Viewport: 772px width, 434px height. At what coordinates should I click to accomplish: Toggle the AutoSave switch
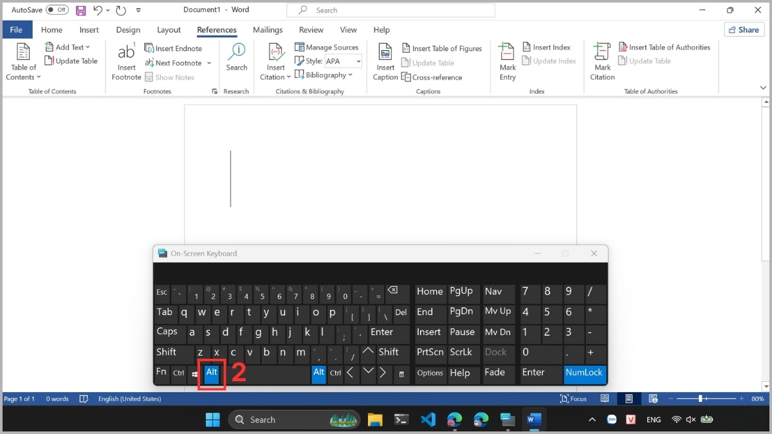click(x=57, y=10)
